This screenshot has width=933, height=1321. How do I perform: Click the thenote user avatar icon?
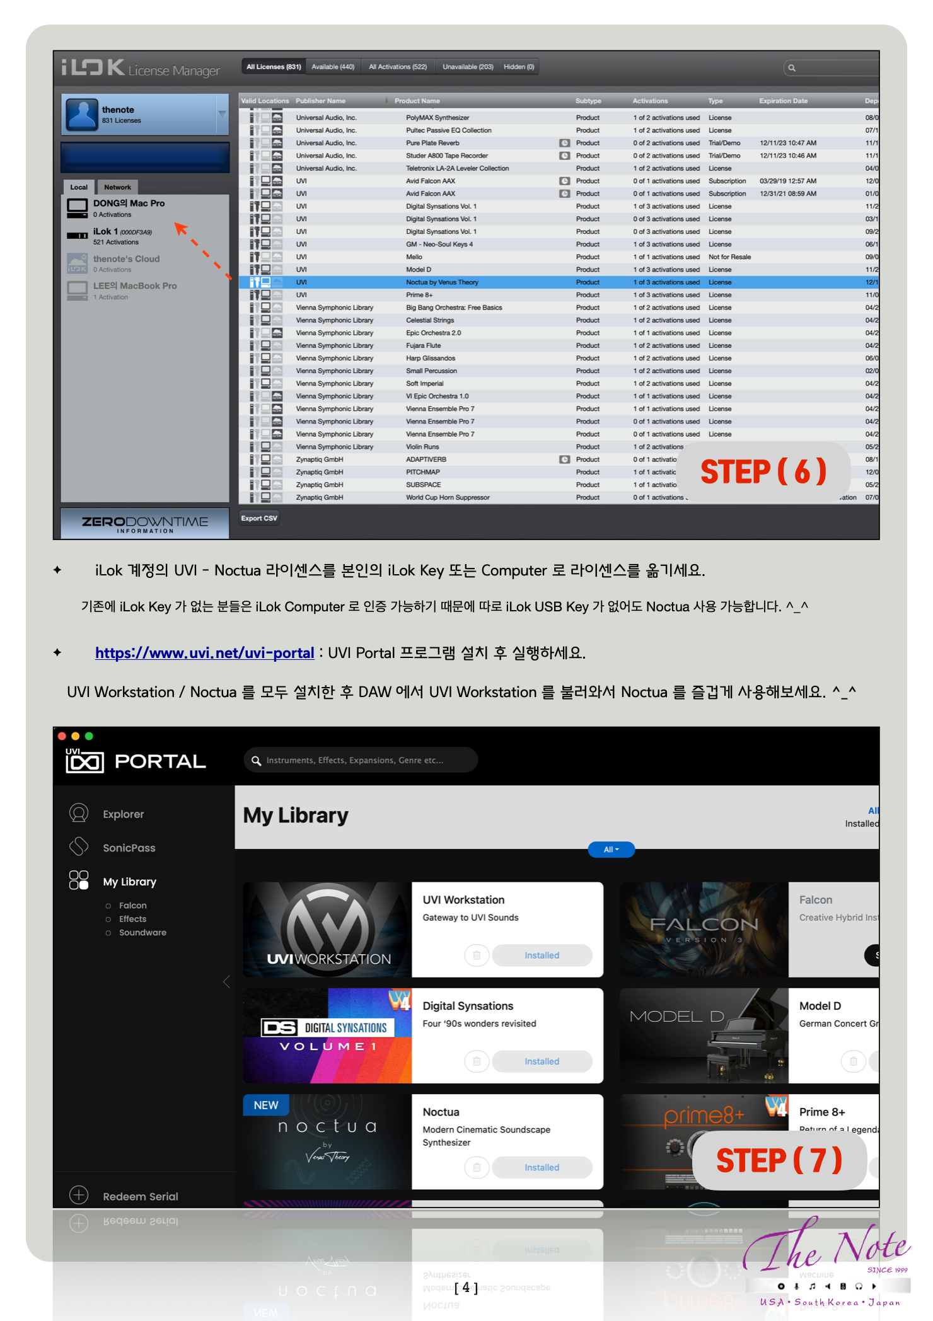coord(83,114)
